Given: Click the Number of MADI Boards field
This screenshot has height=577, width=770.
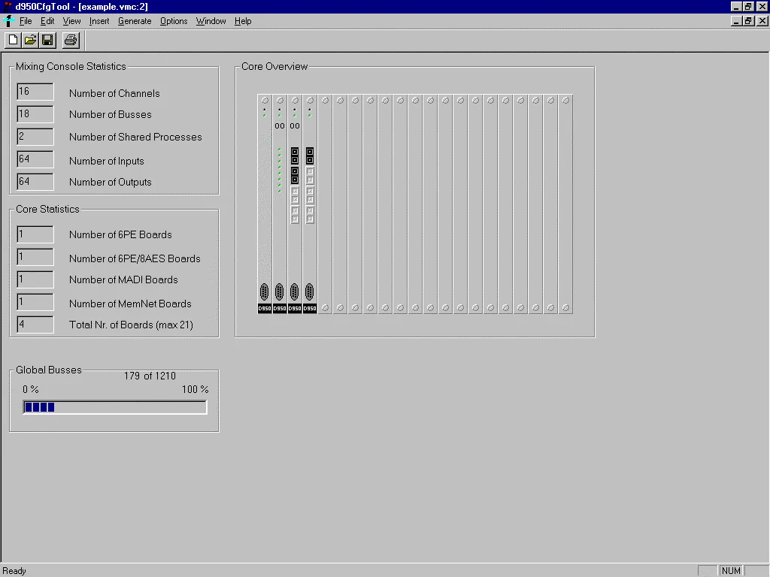Looking at the screenshot, I should pos(35,279).
